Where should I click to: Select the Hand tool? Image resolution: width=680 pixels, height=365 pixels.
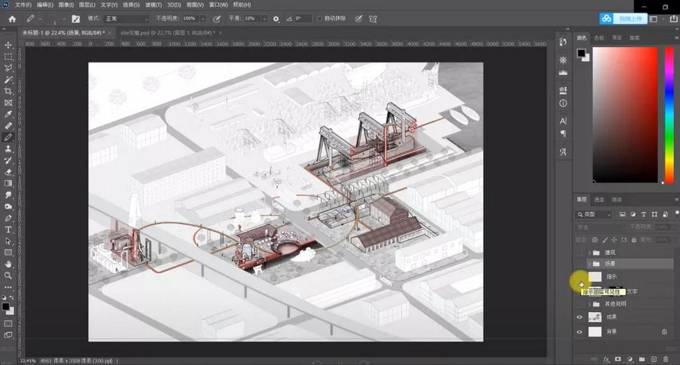[x=9, y=263]
